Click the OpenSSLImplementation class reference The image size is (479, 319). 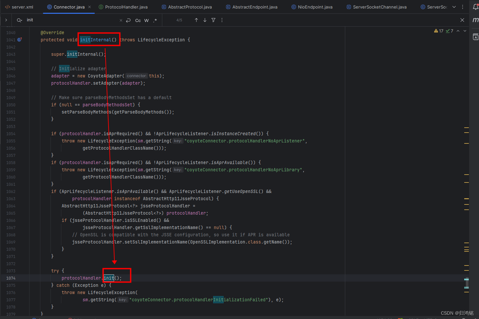pyautogui.click(x=218, y=242)
